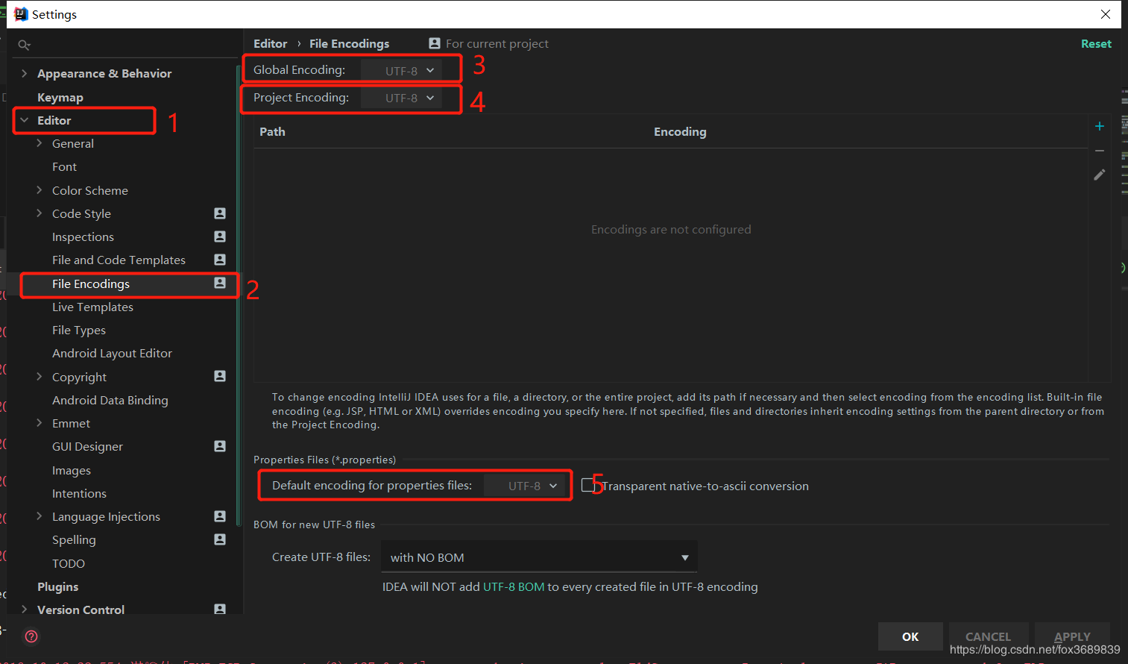The height and width of the screenshot is (664, 1128).
Task: Open GUI Designer settings
Action: [x=87, y=446]
